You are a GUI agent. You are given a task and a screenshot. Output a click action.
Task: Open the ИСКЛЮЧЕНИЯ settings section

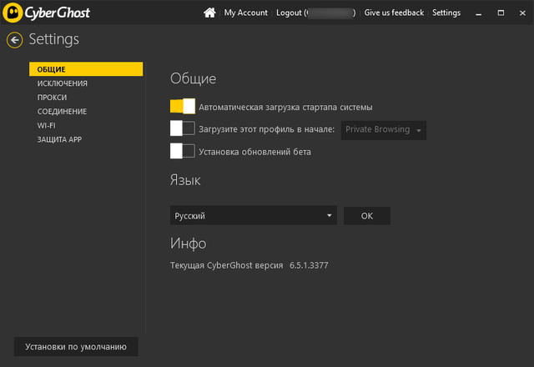63,83
